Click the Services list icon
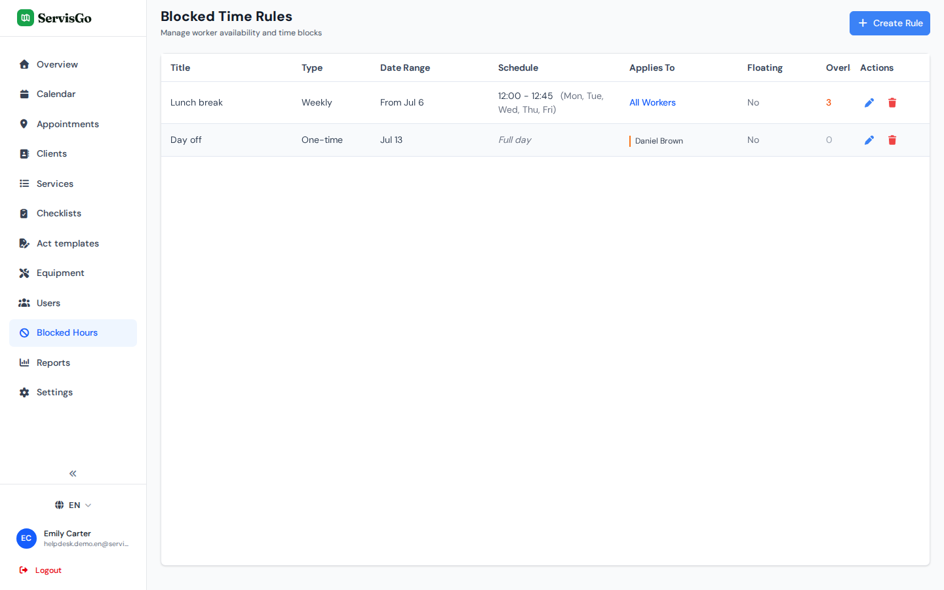 click(x=24, y=184)
